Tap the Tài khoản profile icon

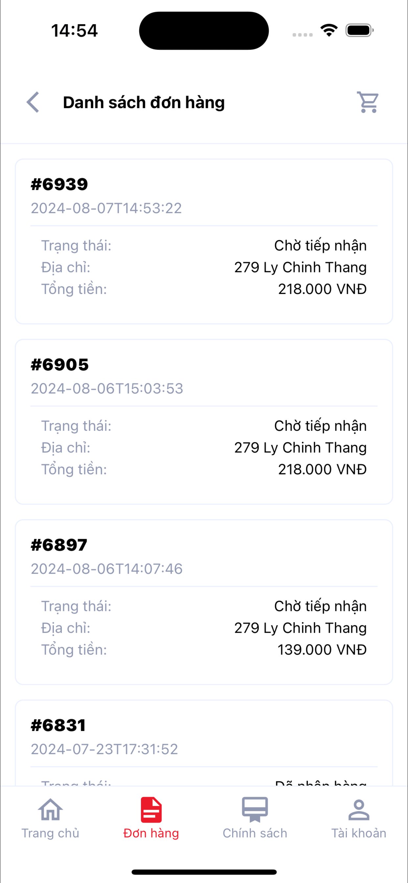coord(359,810)
